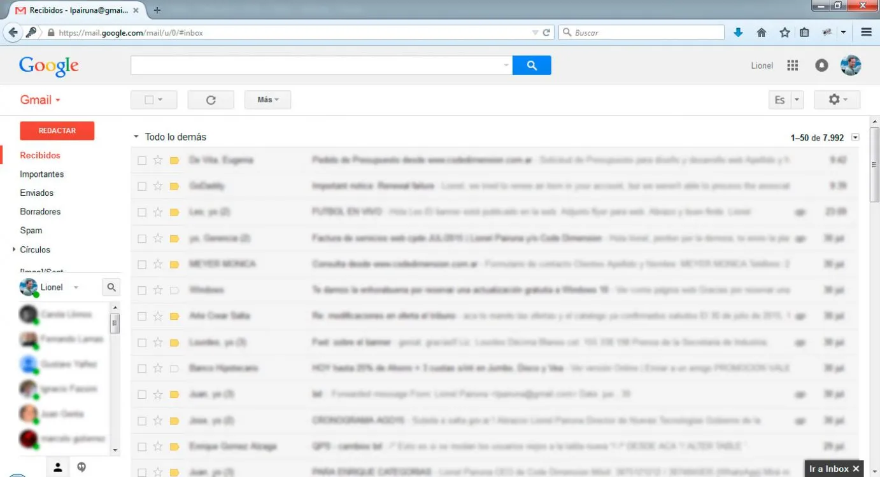Open pagination options next to 1–50 de 7.992
The image size is (880, 477).
point(855,137)
